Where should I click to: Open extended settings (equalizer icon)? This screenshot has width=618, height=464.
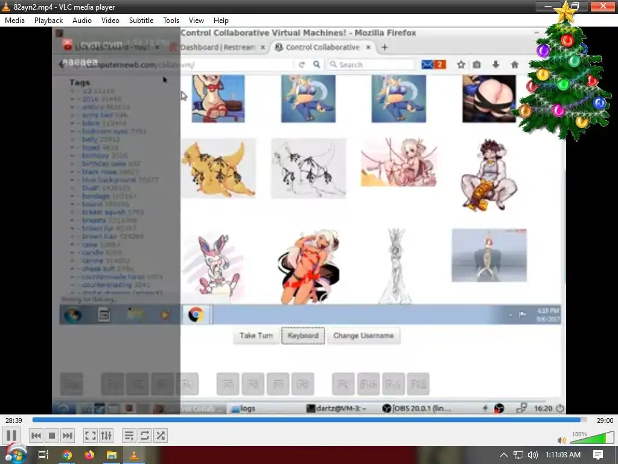click(106, 436)
